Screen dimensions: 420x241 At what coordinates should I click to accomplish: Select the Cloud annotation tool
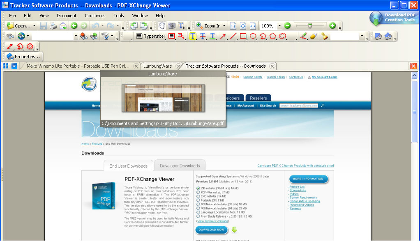pos(282,36)
